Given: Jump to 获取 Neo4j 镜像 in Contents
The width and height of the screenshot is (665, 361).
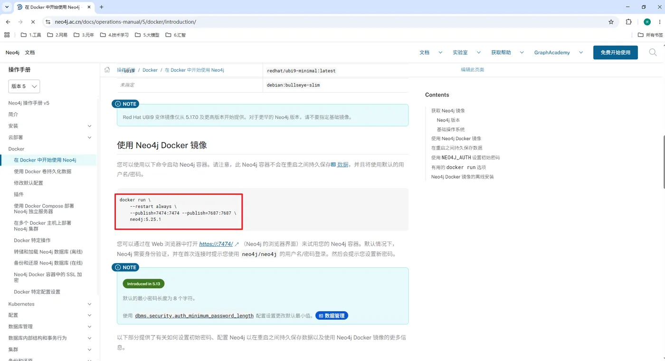Looking at the screenshot, I should (x=448, y=111).
